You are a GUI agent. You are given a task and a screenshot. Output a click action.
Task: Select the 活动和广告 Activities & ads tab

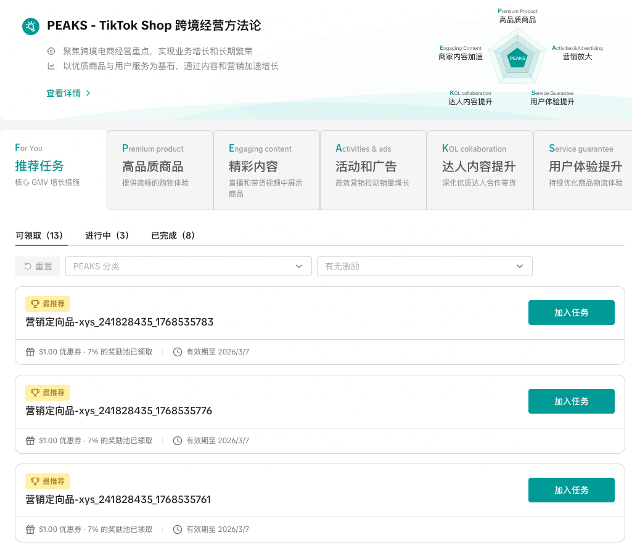[373, 170]
